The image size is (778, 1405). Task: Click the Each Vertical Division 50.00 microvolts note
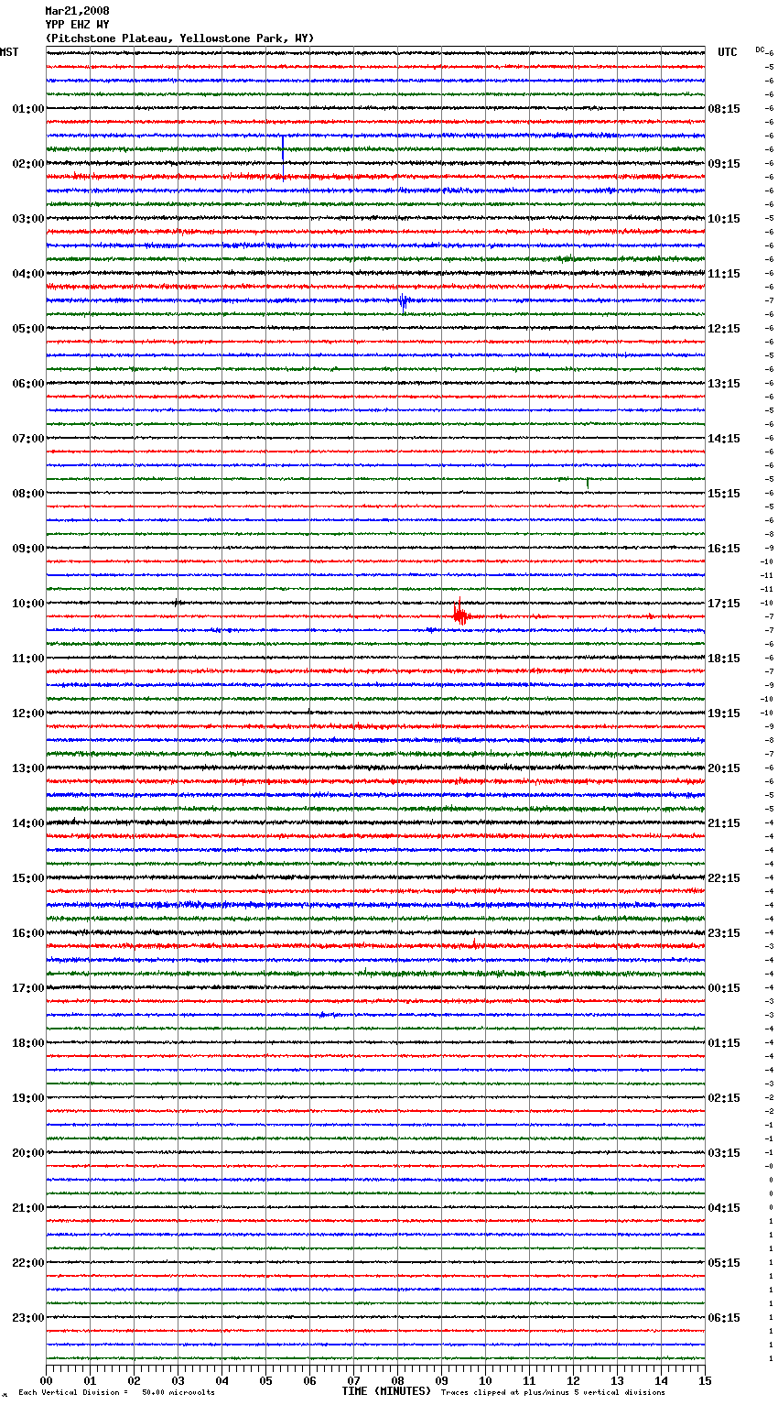(116, 1393)
